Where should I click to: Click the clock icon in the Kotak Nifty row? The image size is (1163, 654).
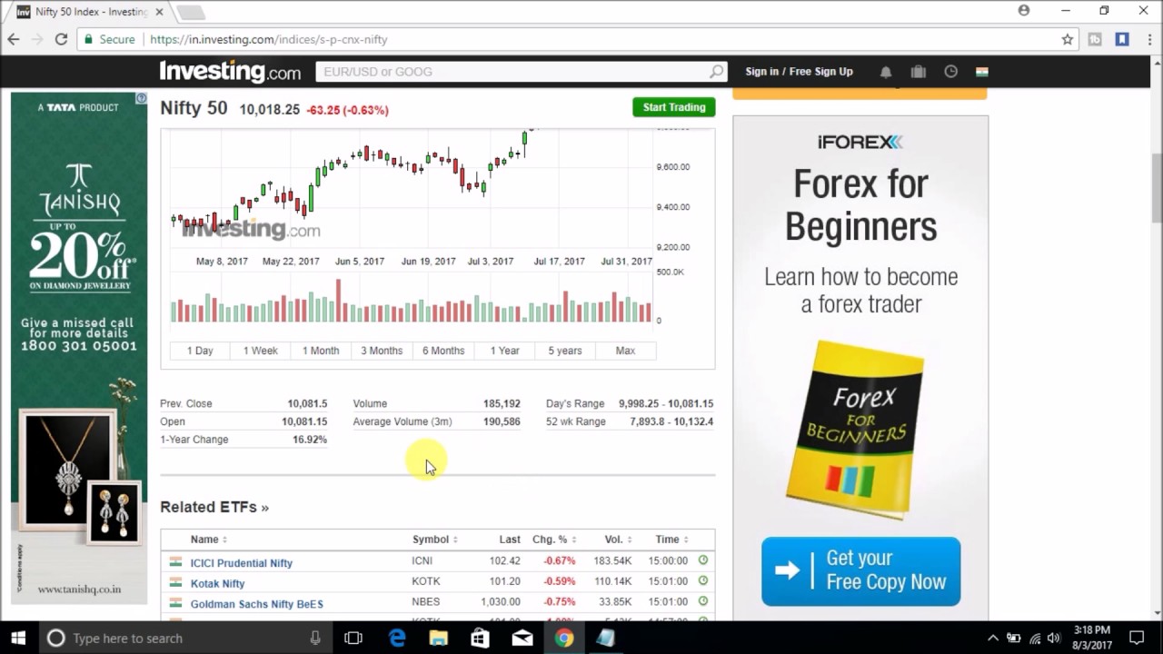tap(702, 581)
